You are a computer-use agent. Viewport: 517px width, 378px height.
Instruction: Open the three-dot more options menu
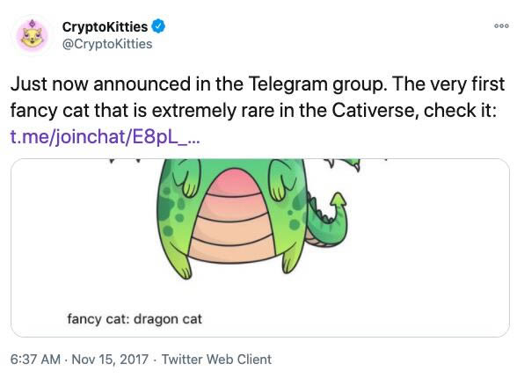tap(501, 26)
